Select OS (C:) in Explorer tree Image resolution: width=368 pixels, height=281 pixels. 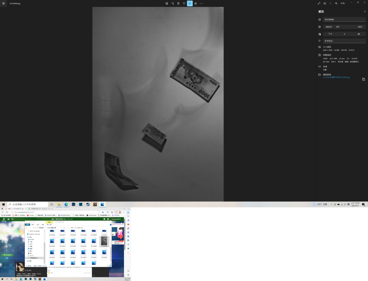(31, 255)
